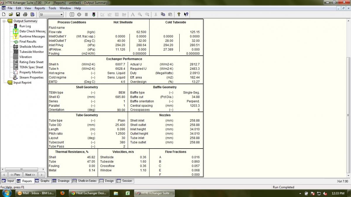Click the 'Next >>' button
Viewport: 351px width, 197px height.
click(30, 175)
